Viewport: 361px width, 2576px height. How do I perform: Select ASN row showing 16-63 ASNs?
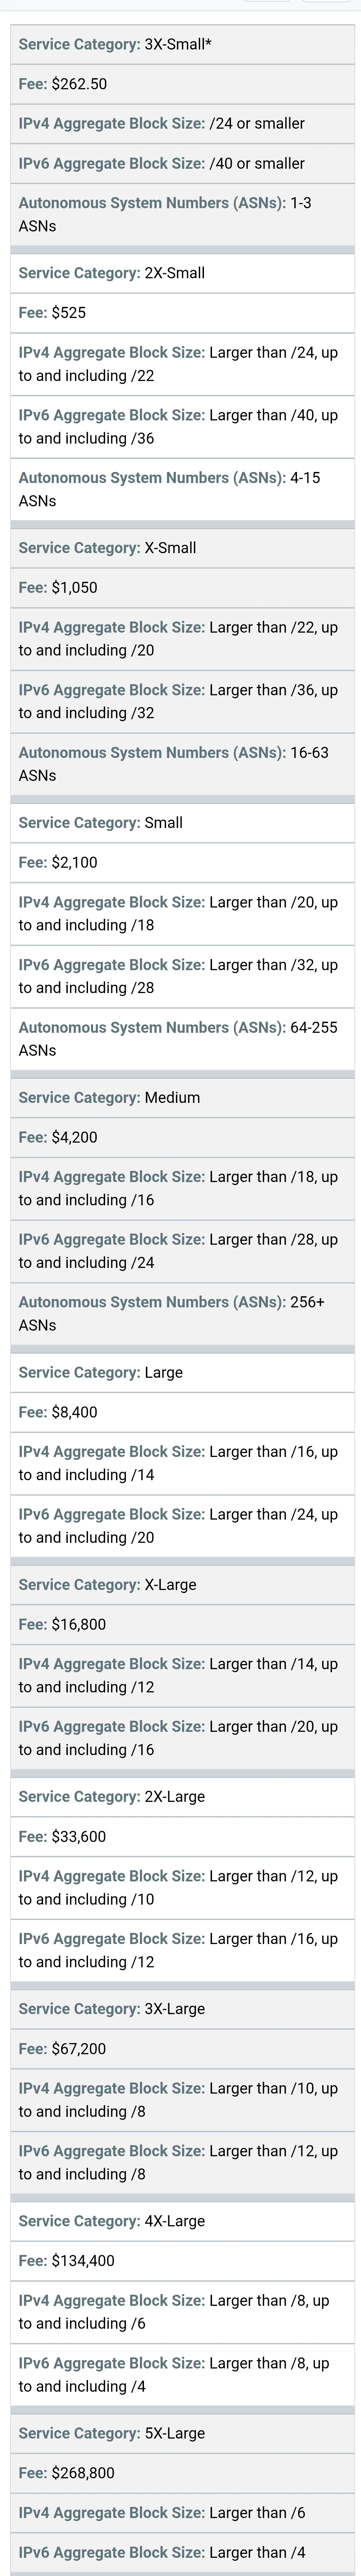coord(182,764)
